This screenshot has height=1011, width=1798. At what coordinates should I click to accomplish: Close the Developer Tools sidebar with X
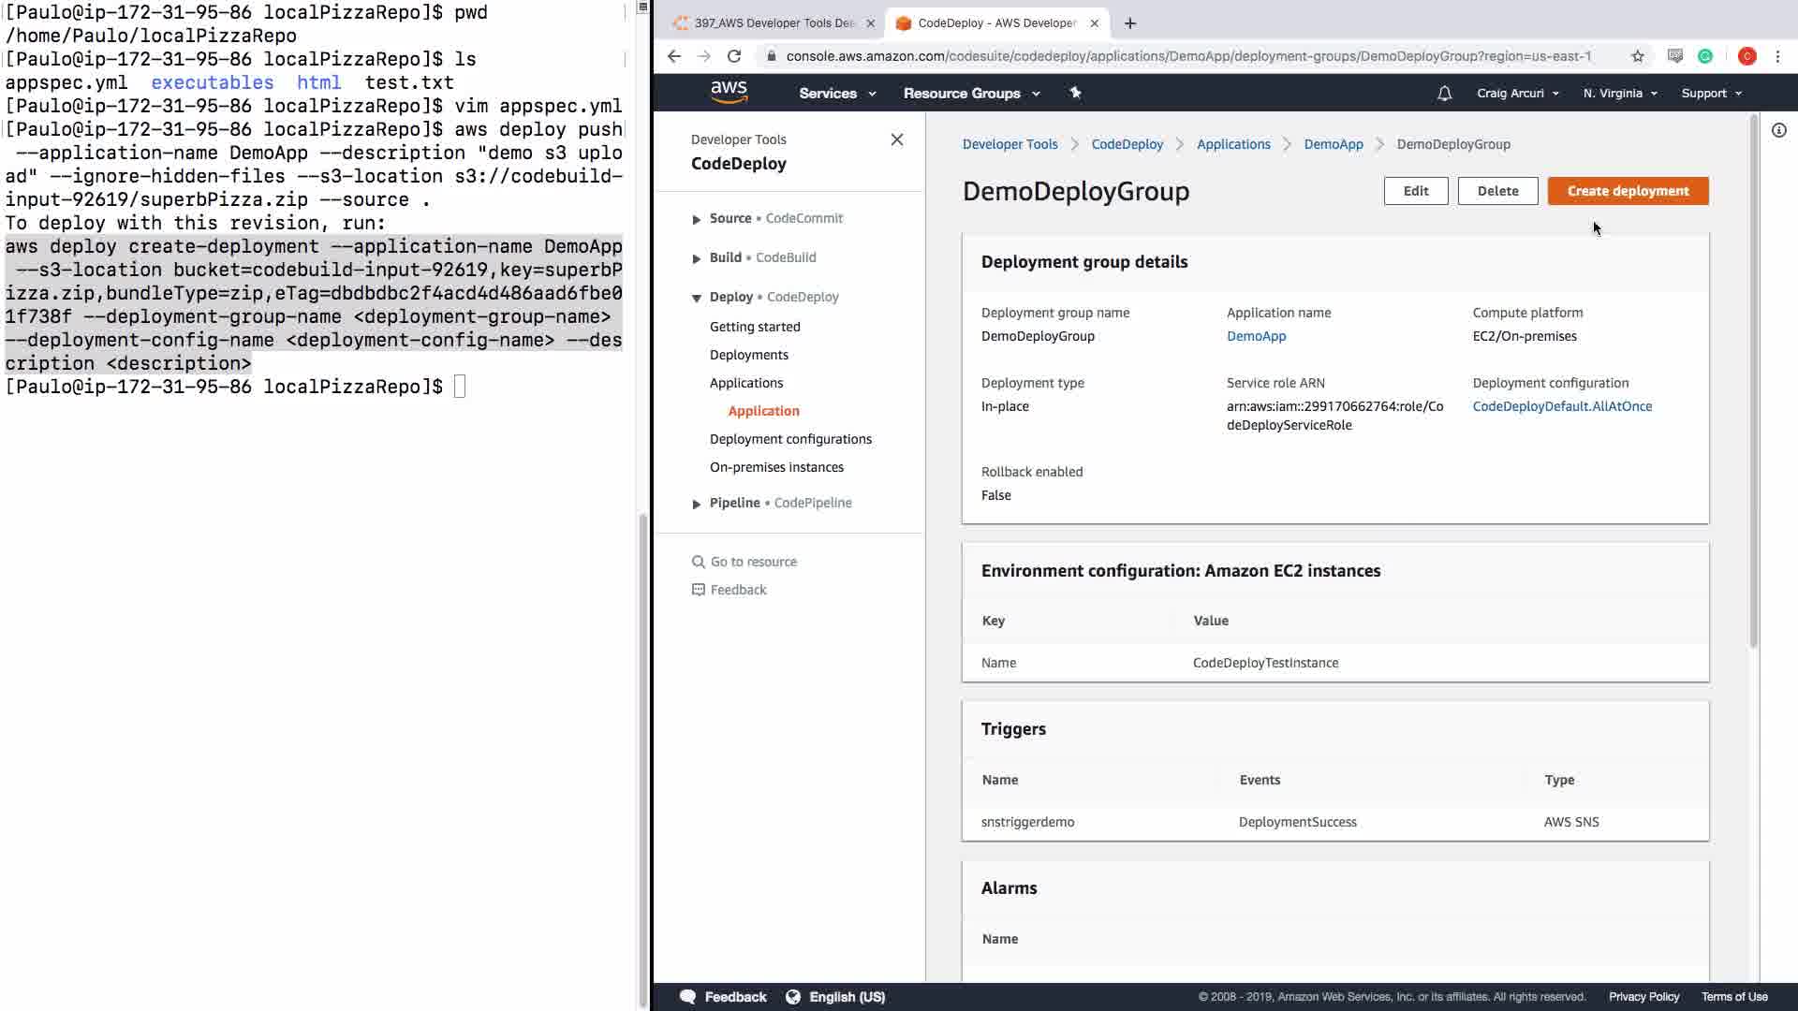(896, 139)
